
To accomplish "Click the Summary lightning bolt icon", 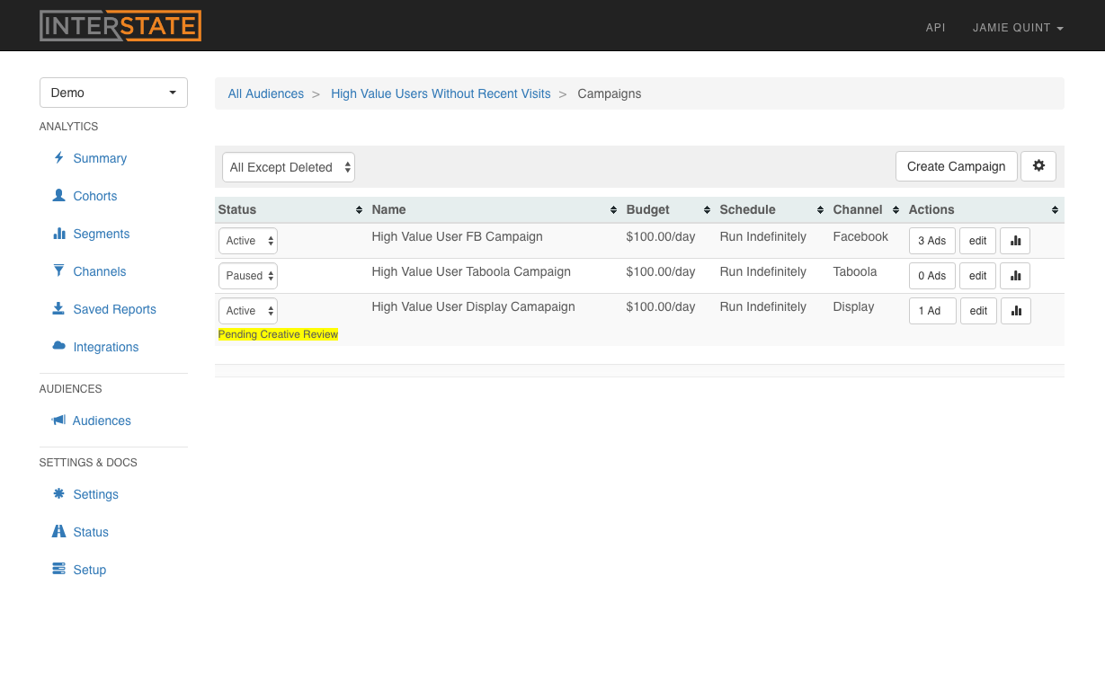I will click(x=58, y=157).
